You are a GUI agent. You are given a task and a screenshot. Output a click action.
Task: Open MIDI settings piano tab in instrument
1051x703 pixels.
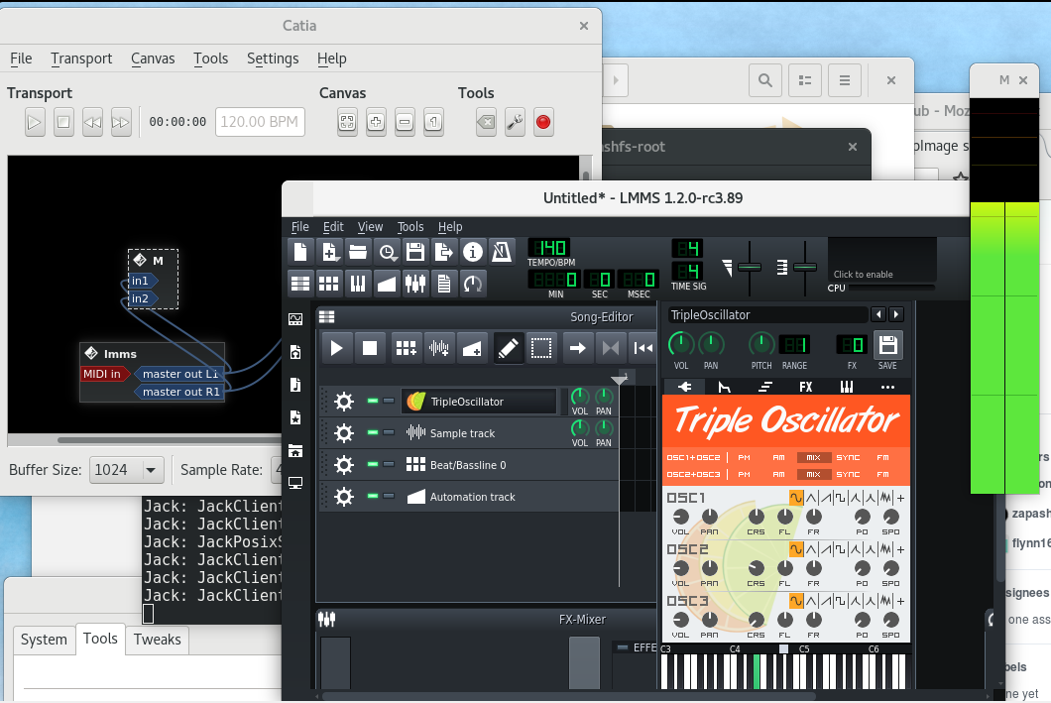point(847,387)
